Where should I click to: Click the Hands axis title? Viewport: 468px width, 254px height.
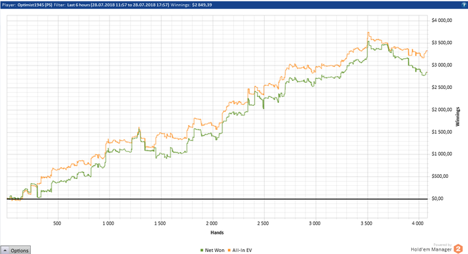click(x=217, y=233)
